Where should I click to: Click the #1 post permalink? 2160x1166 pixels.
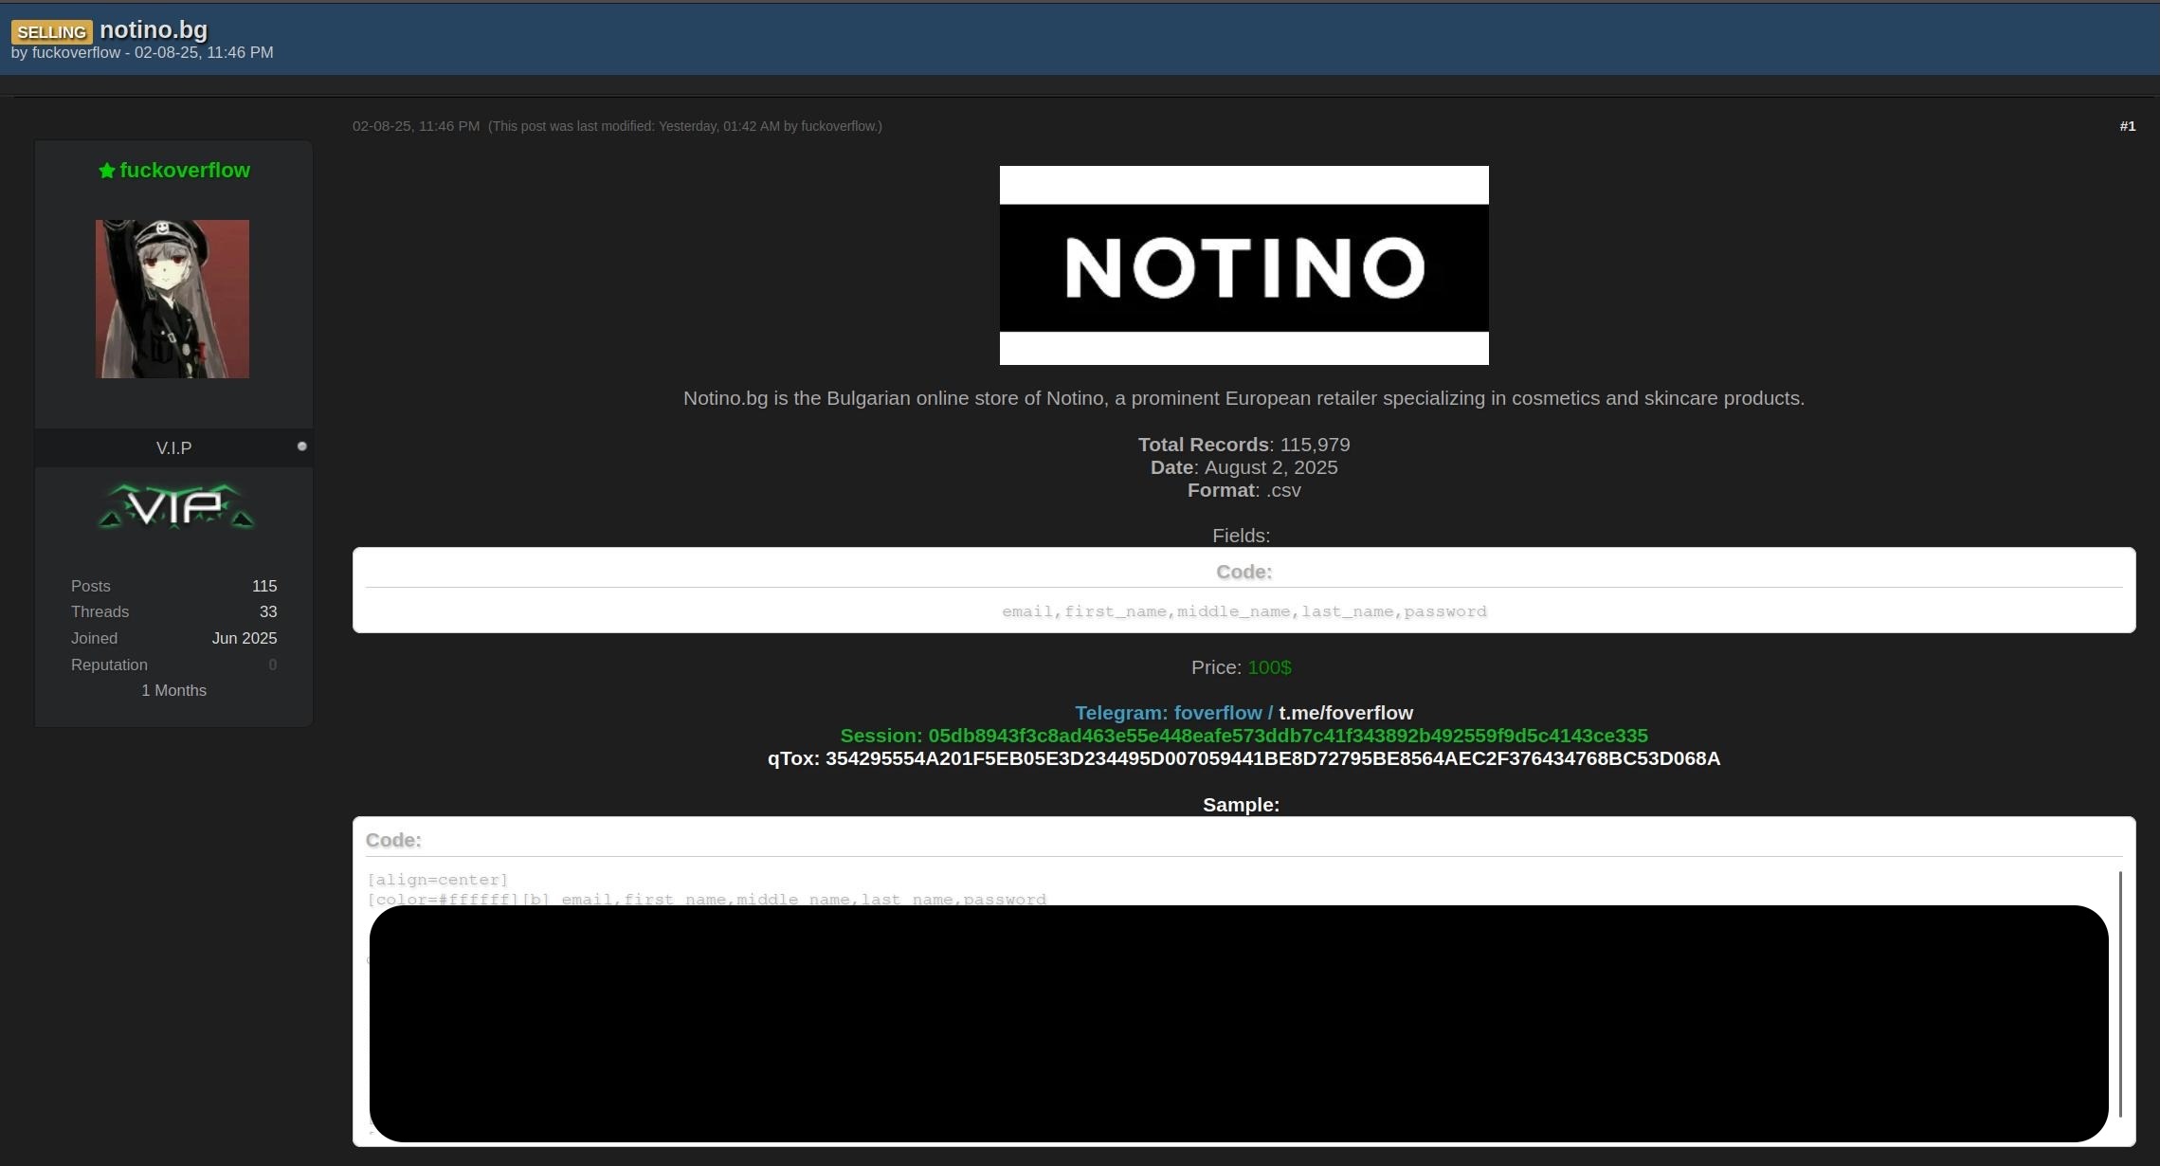2128,126
